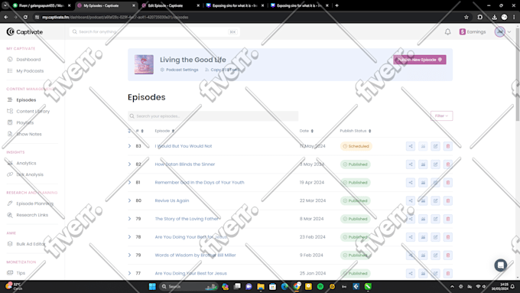Delete 'Remember God in the Days of Your Youth'
This screenshot has width=520, height=293.
pyautogui.click(x=448, y=183)
